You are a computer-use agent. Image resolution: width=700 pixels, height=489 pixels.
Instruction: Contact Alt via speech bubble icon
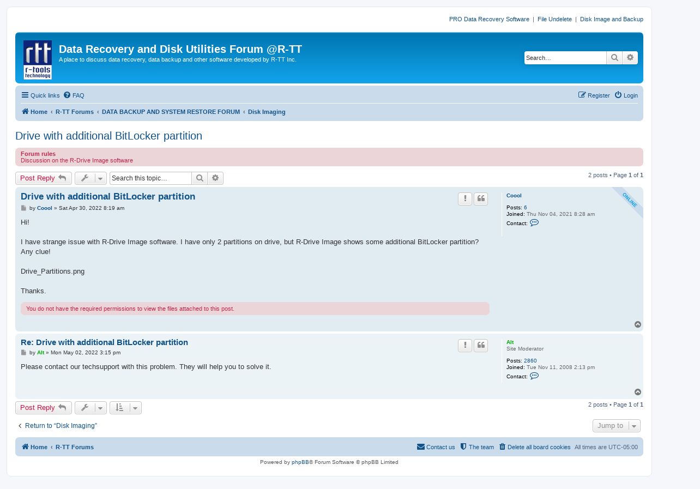click(534, 376)
